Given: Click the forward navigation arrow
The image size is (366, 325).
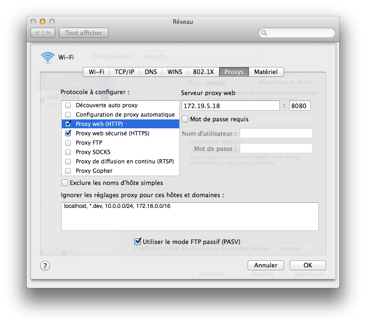Looking at the screenshot, I should (x=49, y=33).
